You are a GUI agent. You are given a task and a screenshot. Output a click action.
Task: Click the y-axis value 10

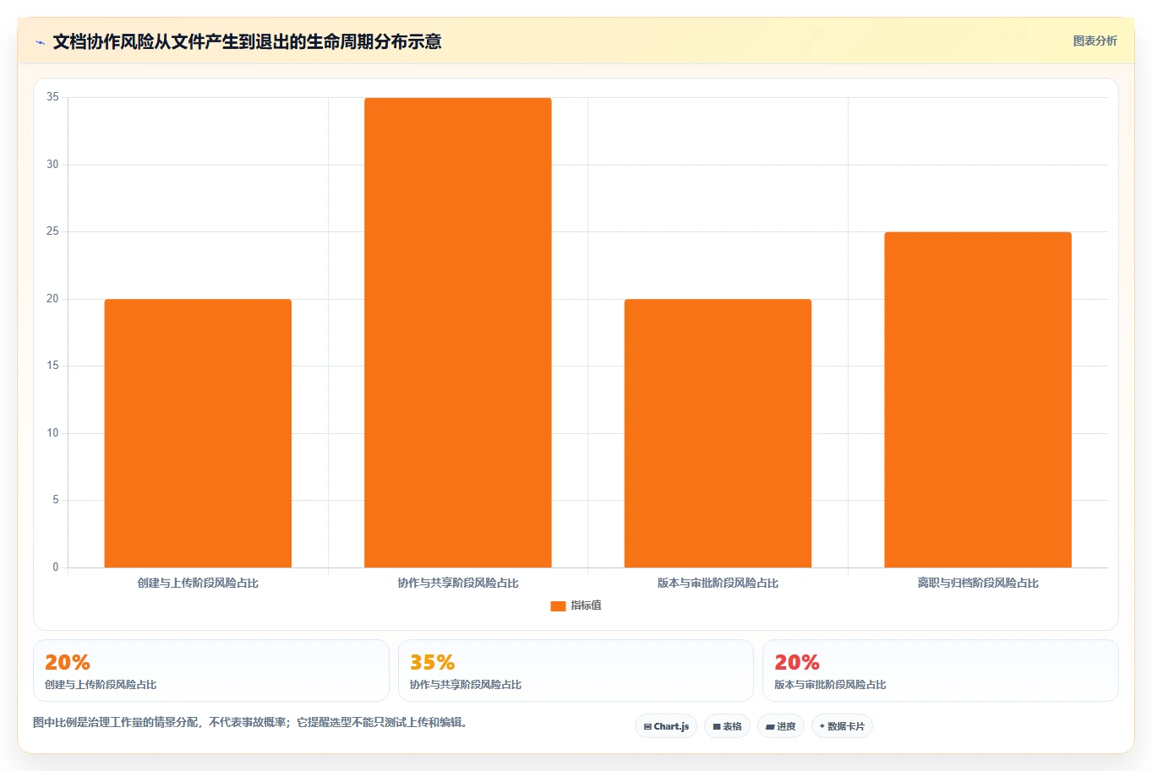coord(52,432)
